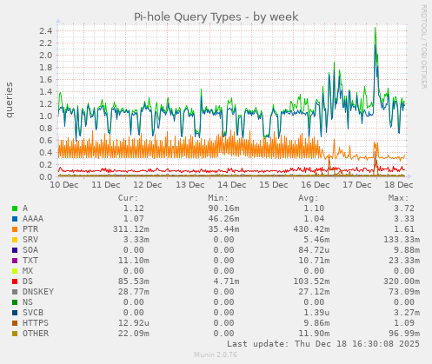Click the '2.4' y-axis tick label
Viewport: 432px width, 364px height.
(46, 30)
